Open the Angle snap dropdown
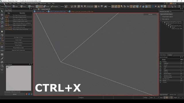Image resolution: width=184 pixels, height=103 pixels. click(x=181, y=98)
